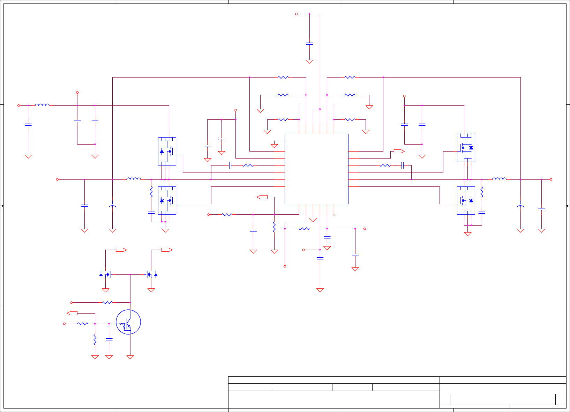
Task: Click the right small MOSFET above the transistor
Action: click(151, 274)
